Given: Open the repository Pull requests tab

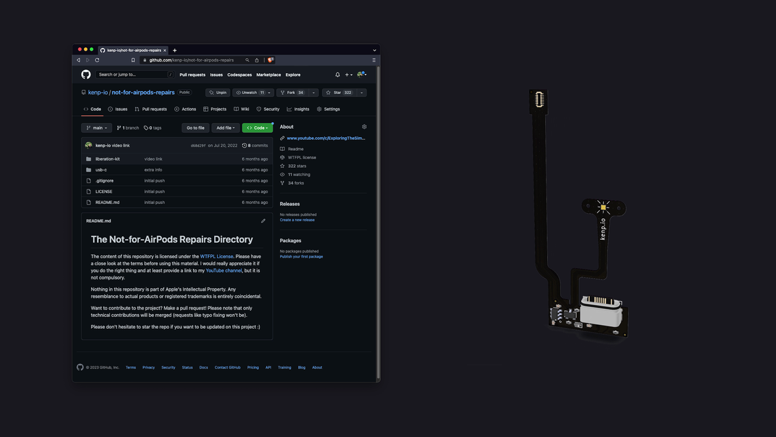Looking at the screenshot, I should [x=151, y=109].
